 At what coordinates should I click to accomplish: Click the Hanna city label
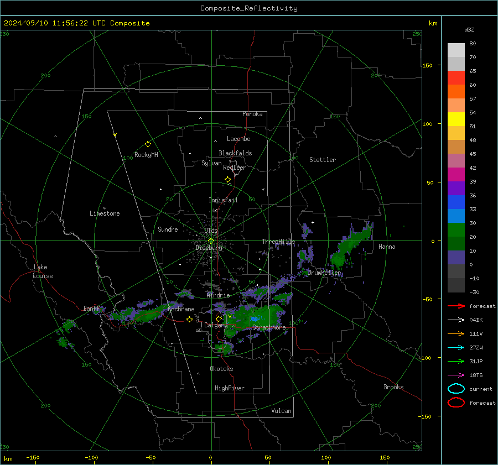tap(387, 247)
